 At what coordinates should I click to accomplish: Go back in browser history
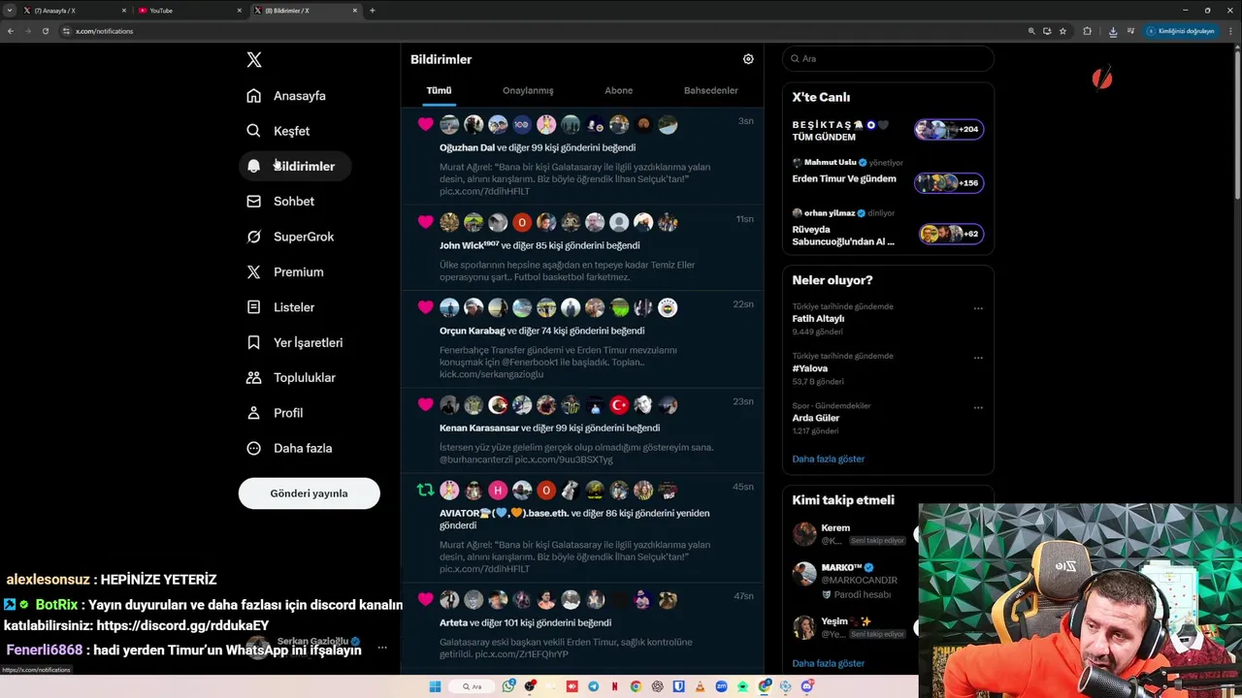pos(11,31)
